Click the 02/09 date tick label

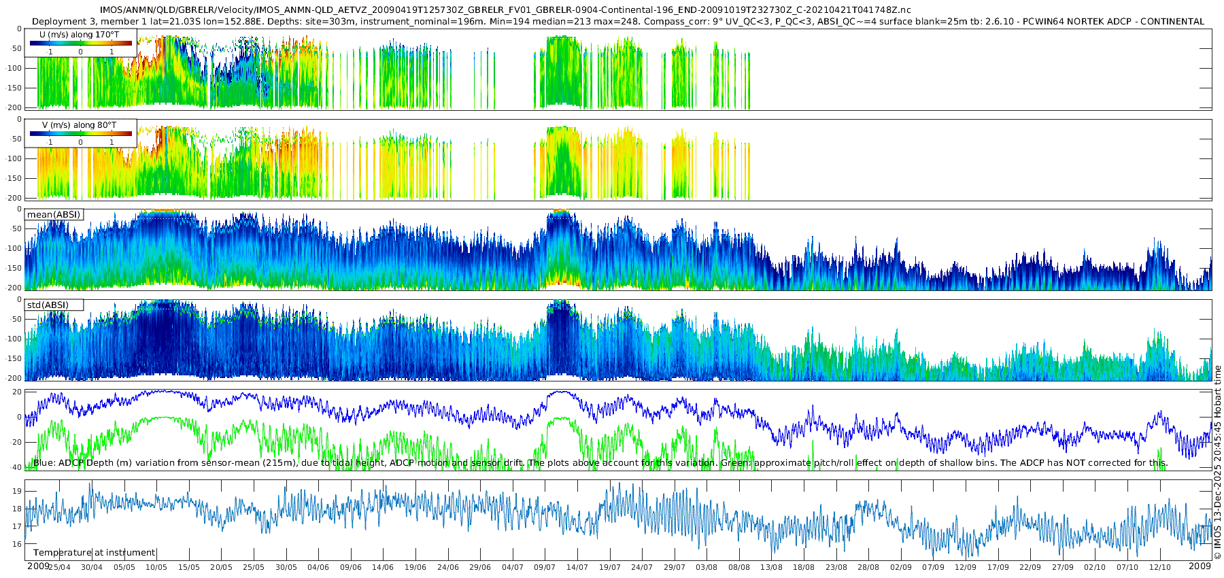click(x=901, y=568)
